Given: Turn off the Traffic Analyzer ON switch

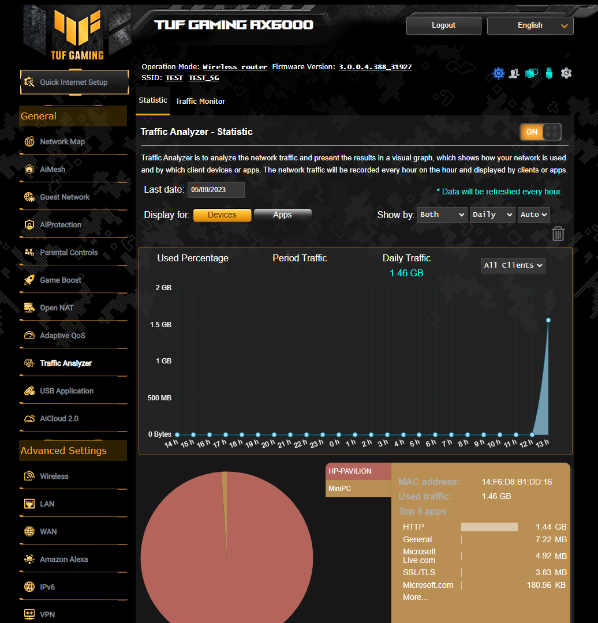Looking at the screenshot, I should pos(541,132).
